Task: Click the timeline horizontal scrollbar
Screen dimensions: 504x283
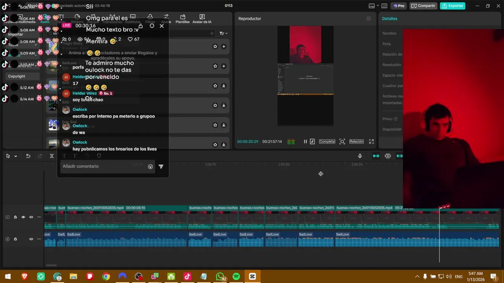Action: [x=51, y=265]
